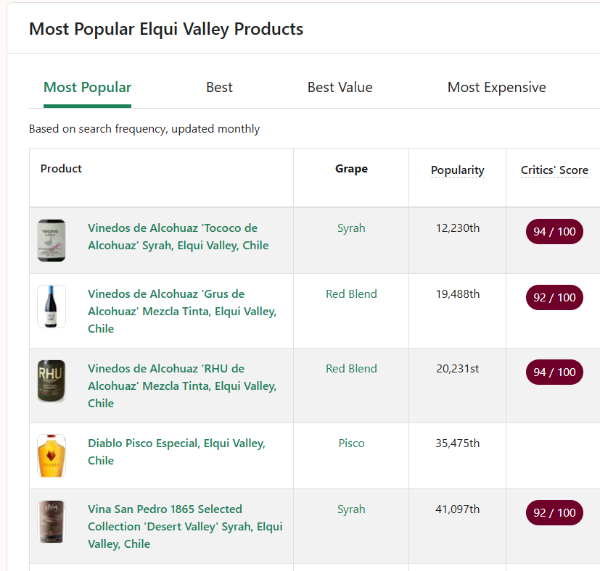Image resolution: width=600 pixels, height=571 pixels.
Task: Open Grus de Alcohuaz Mezcla Tinta link
Action: coord(181,312)
